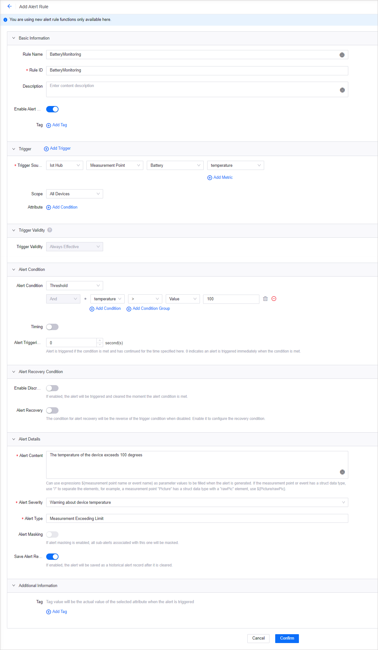Viewport: 378px width, 650px height.
Task: Open the Iot Hub trigger source dropdown
Action: tap(65, 166)
